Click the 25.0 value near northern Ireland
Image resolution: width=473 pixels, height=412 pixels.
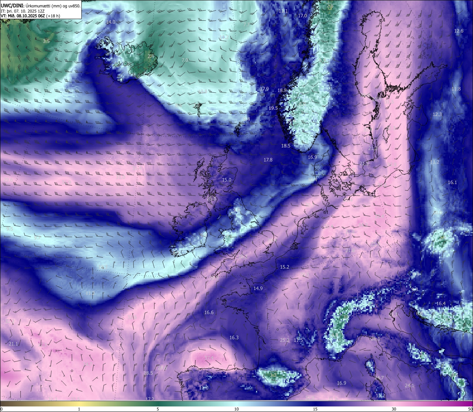212,199
